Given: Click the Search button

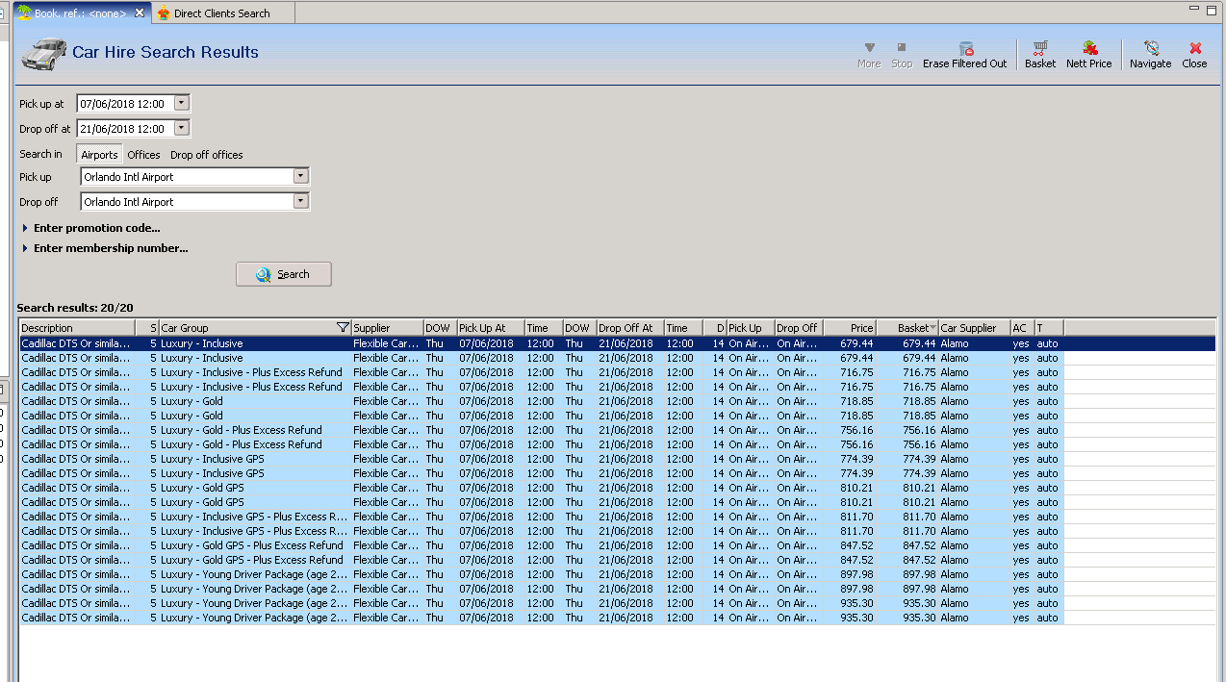Looking at the screenshot, I should coord(284,274).
